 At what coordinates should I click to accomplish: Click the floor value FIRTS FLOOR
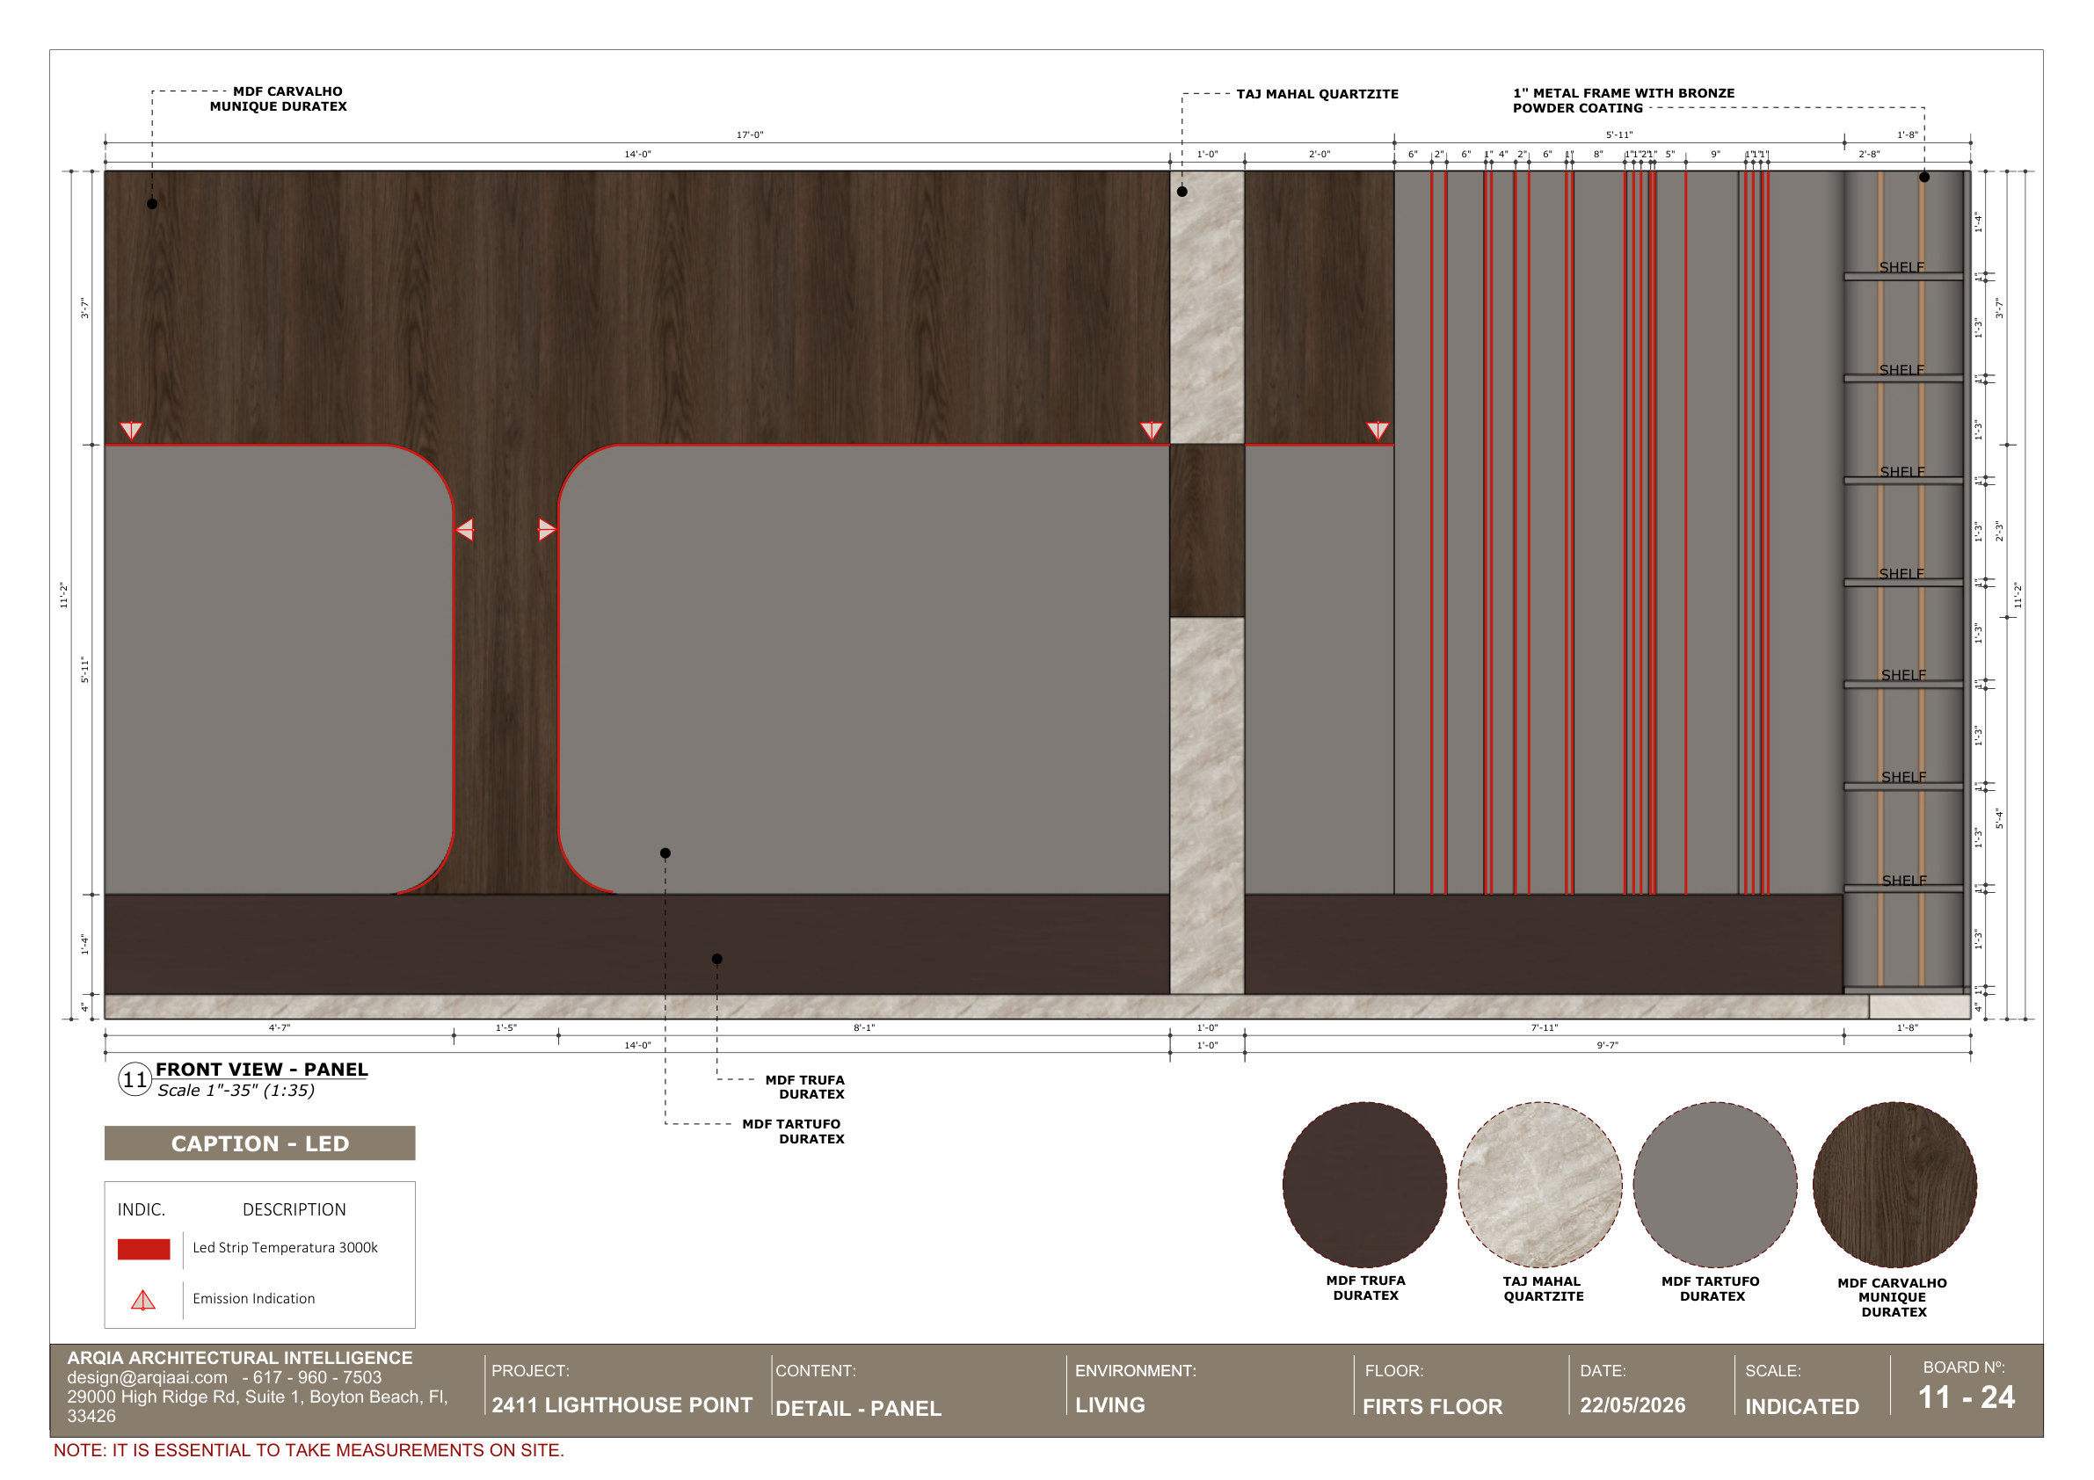coord(1433,1407)
